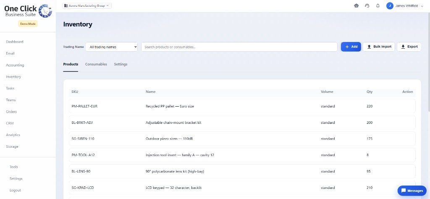Click the Bulk Import button

379,47
